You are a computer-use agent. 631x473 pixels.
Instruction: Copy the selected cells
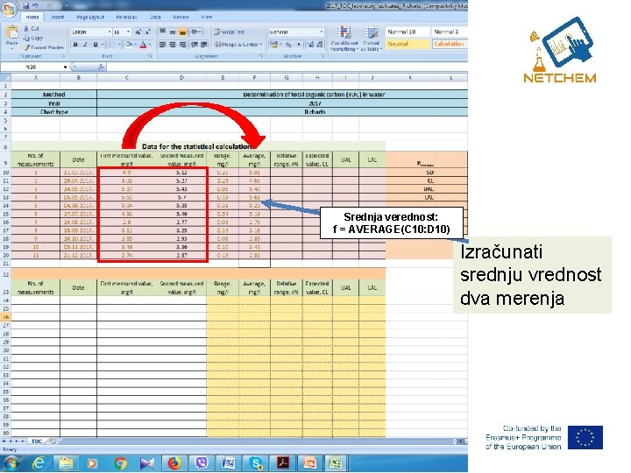pos(33,38)
